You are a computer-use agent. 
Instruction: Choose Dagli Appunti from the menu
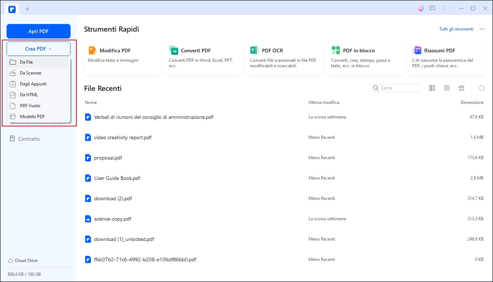[x=39, y=84]
